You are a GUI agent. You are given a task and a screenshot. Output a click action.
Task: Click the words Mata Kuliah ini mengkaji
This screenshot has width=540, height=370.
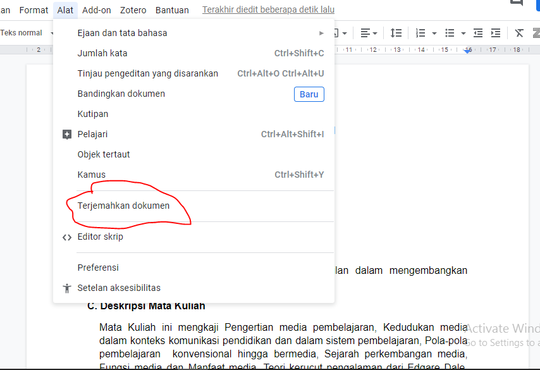(x=159, y=327)
